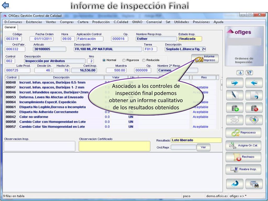
Task: Click the revert document undo icon button
Action: (x=254, y=95)
